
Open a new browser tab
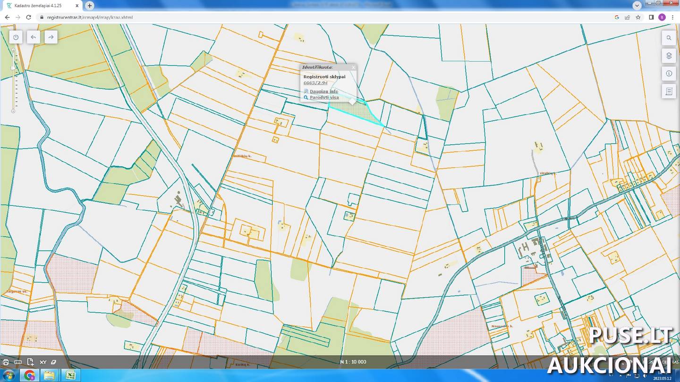click(x=89, y=6)
